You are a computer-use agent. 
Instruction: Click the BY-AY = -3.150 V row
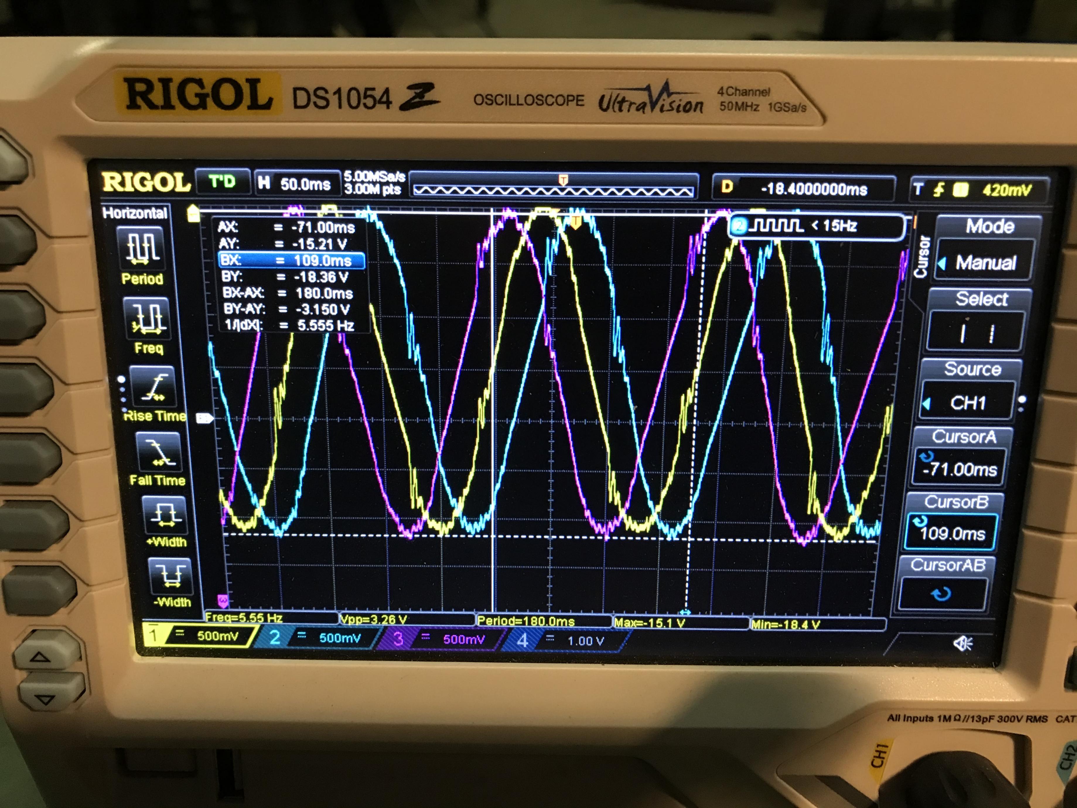click(287, 309)
